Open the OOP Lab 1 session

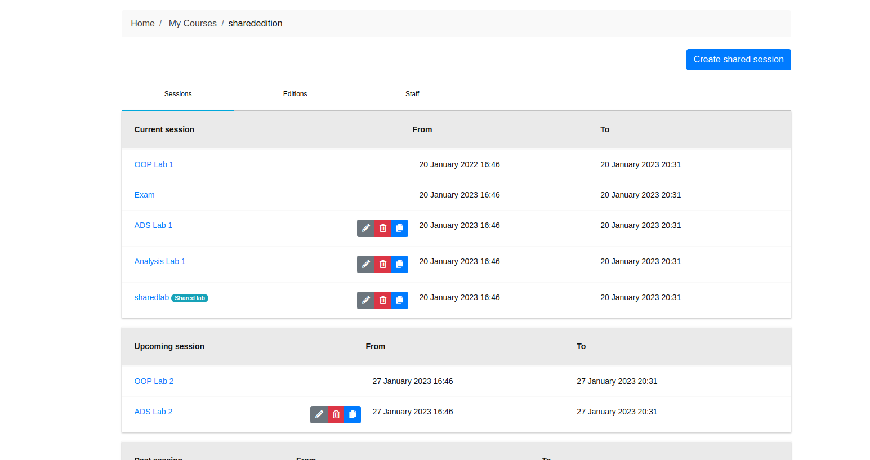point(154,164)
